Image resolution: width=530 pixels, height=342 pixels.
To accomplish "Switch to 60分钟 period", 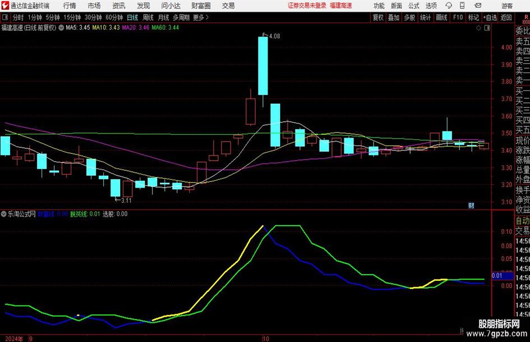I will pyautogui.click(x=114, y=17).
